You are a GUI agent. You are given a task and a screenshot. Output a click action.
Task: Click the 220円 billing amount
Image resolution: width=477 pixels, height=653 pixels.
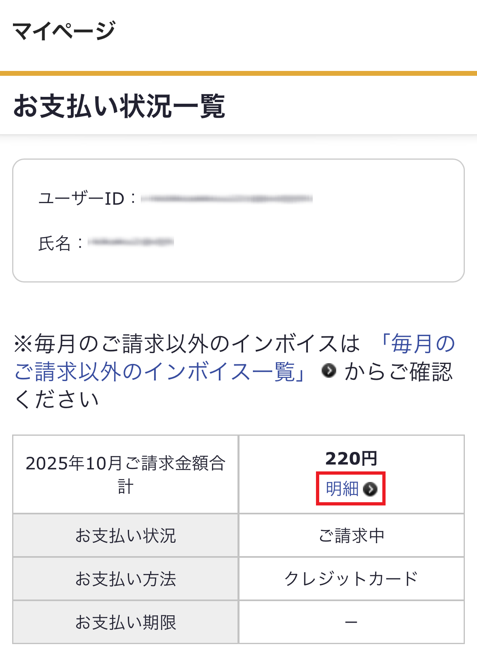(351, 459)
